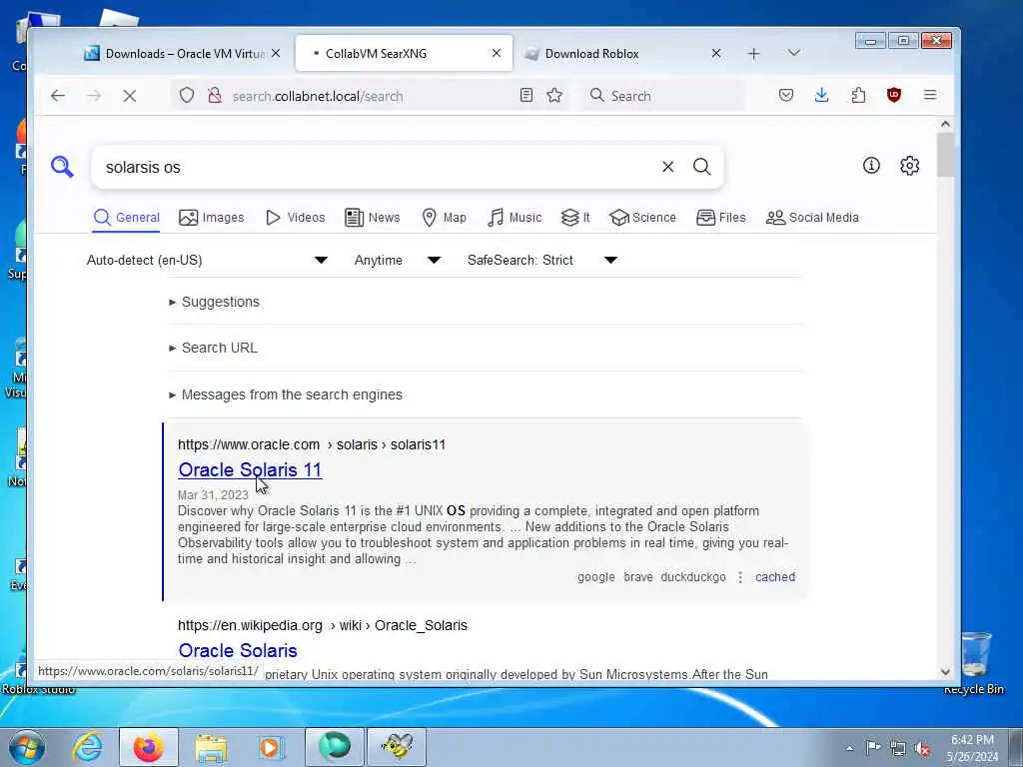Select the Map search category
The width and height of the screenshot is (1023, 767).
pos(445,218)
